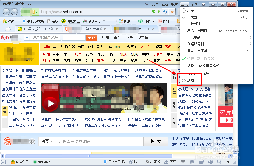Click 发送到手机 in status bar

click(114, 162)
